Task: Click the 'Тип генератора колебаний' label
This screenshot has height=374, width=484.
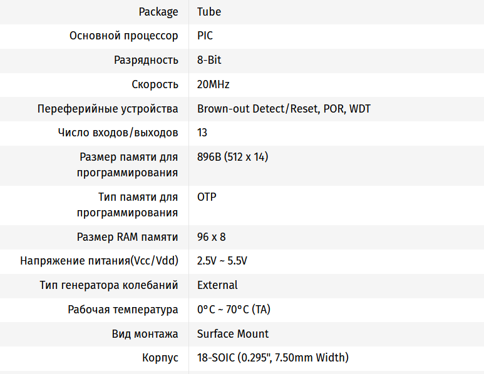Action: [x=109, y=285]
